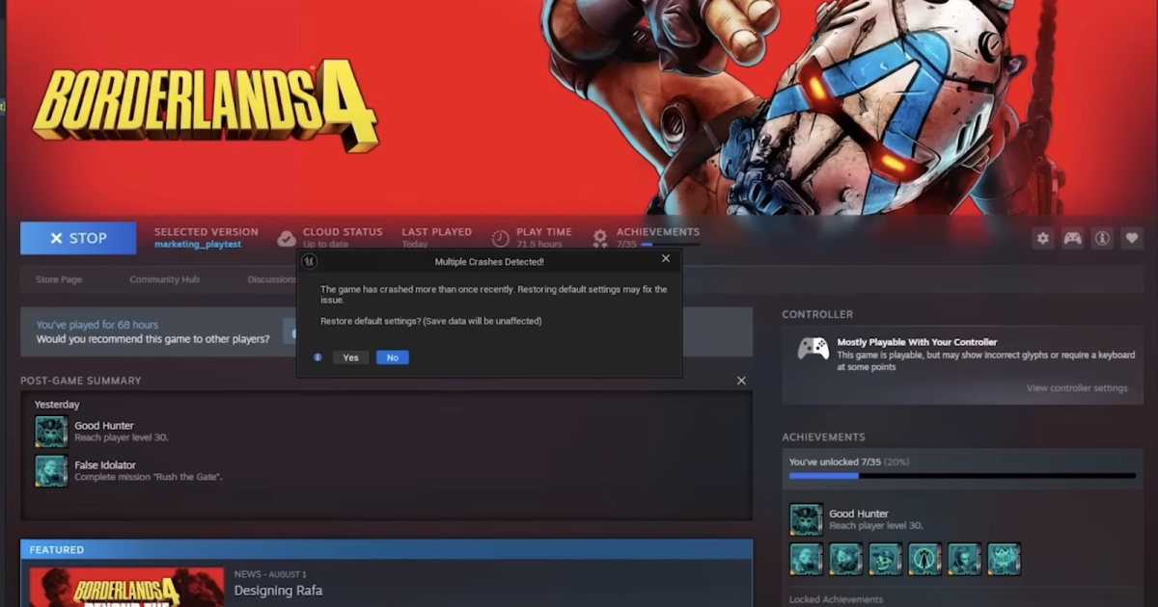The height and width of the screenshot is (607, 1158).
Task: Open controller layout icon
Action: (1072, 238)
